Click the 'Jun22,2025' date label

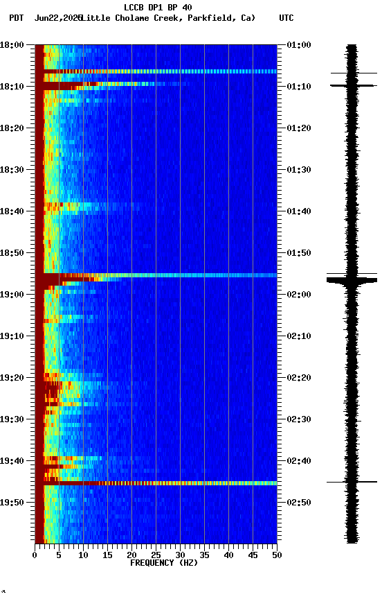coord(58,18)
